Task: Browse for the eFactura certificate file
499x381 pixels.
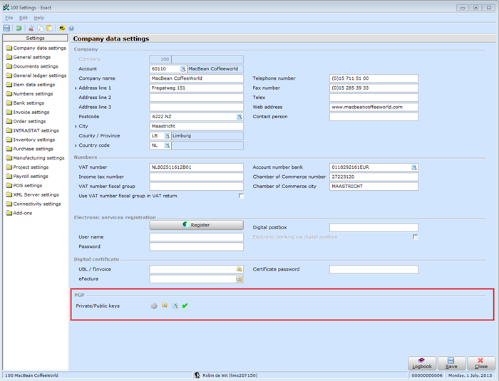Action: tap(239, 279)
